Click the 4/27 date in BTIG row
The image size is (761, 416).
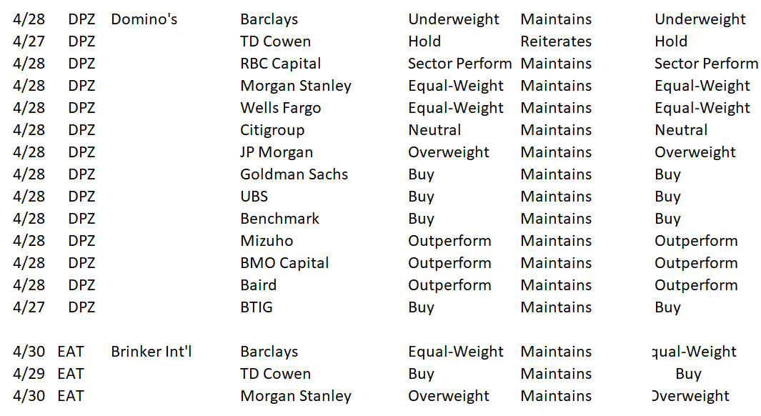[29, 307]
